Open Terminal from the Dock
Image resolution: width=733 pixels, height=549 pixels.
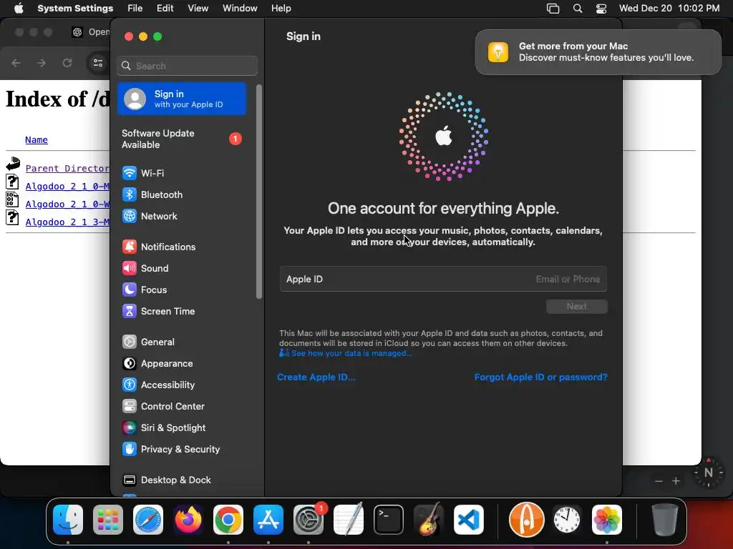pyautogui.click(x=389, y=520)
